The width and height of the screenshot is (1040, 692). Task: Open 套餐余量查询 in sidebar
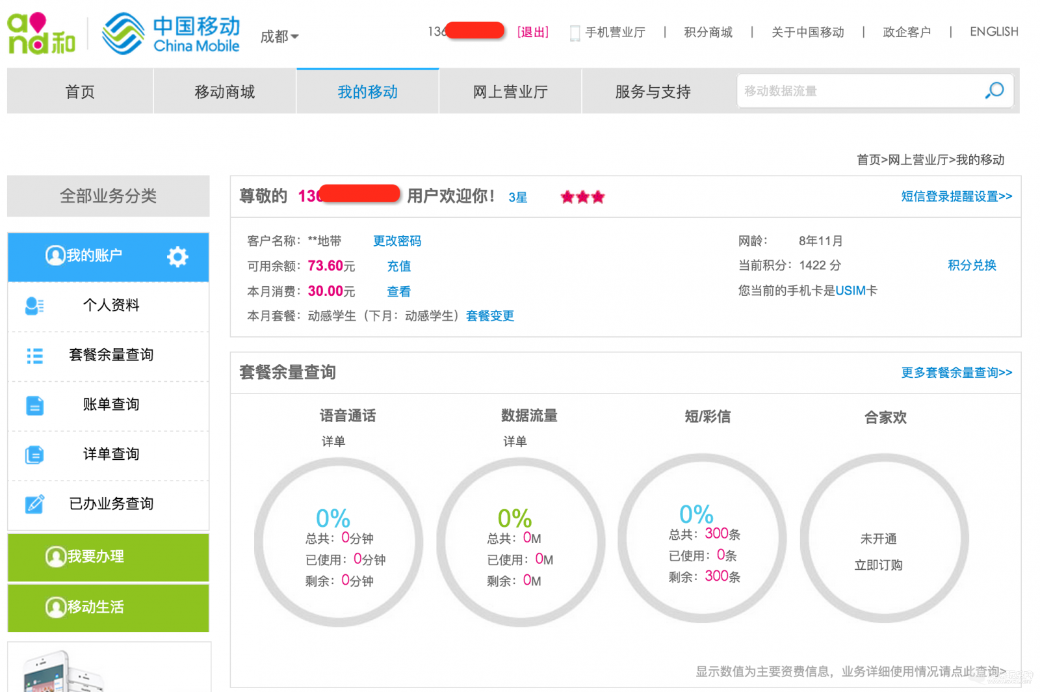111,354
